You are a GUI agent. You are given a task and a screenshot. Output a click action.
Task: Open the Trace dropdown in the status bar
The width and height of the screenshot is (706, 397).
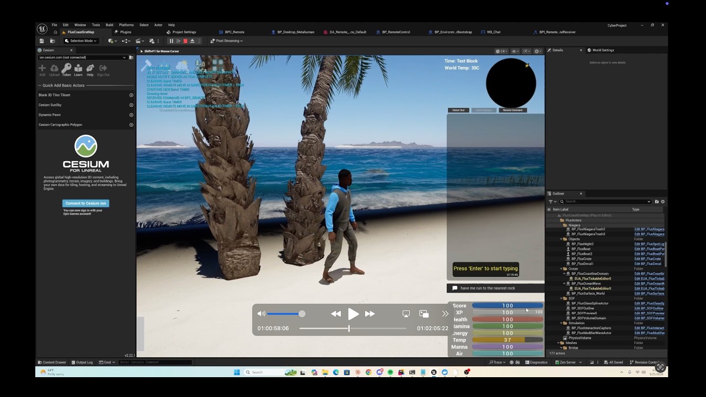coord(496,362)
